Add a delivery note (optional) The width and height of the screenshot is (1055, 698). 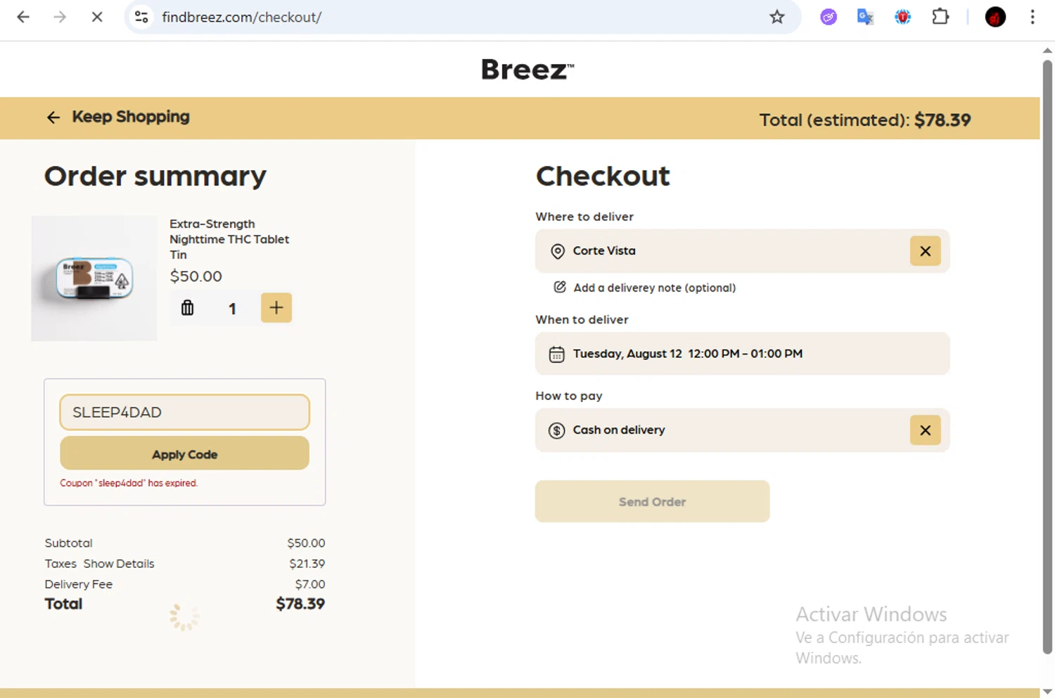click(x=654, y=287)
